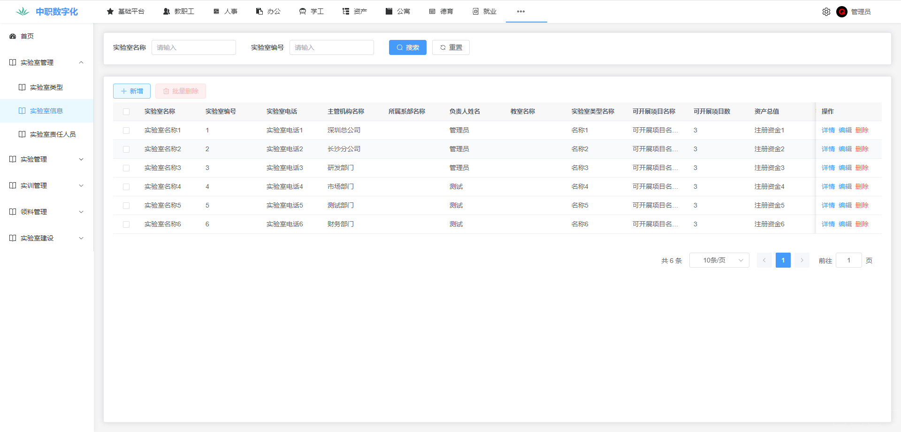Switch to the 资产 top navigation tab
Viewport: 901px width, 432px height.
(355, 11)
